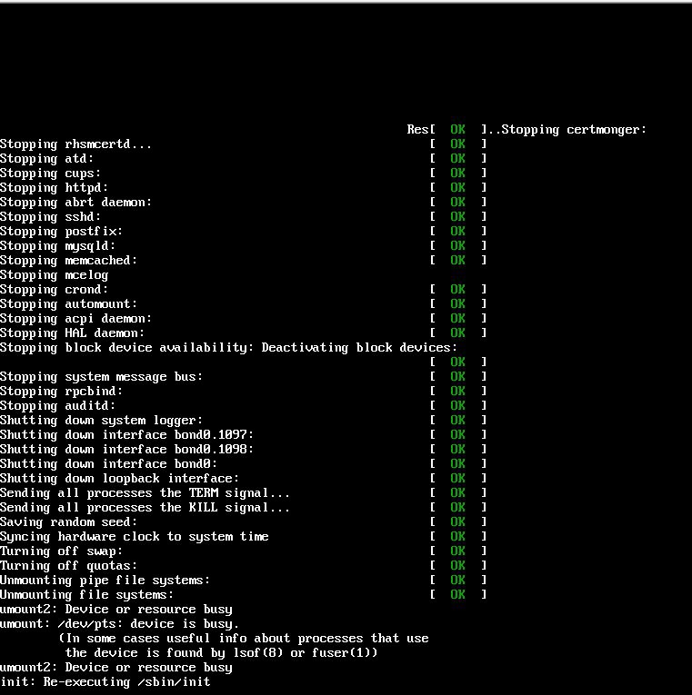Select 'Shutting down interface bond0.1097:' line

[x=127, y=435]
